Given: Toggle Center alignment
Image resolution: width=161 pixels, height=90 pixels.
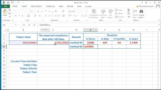Looking at the screenshot, I should coord(49,16).
